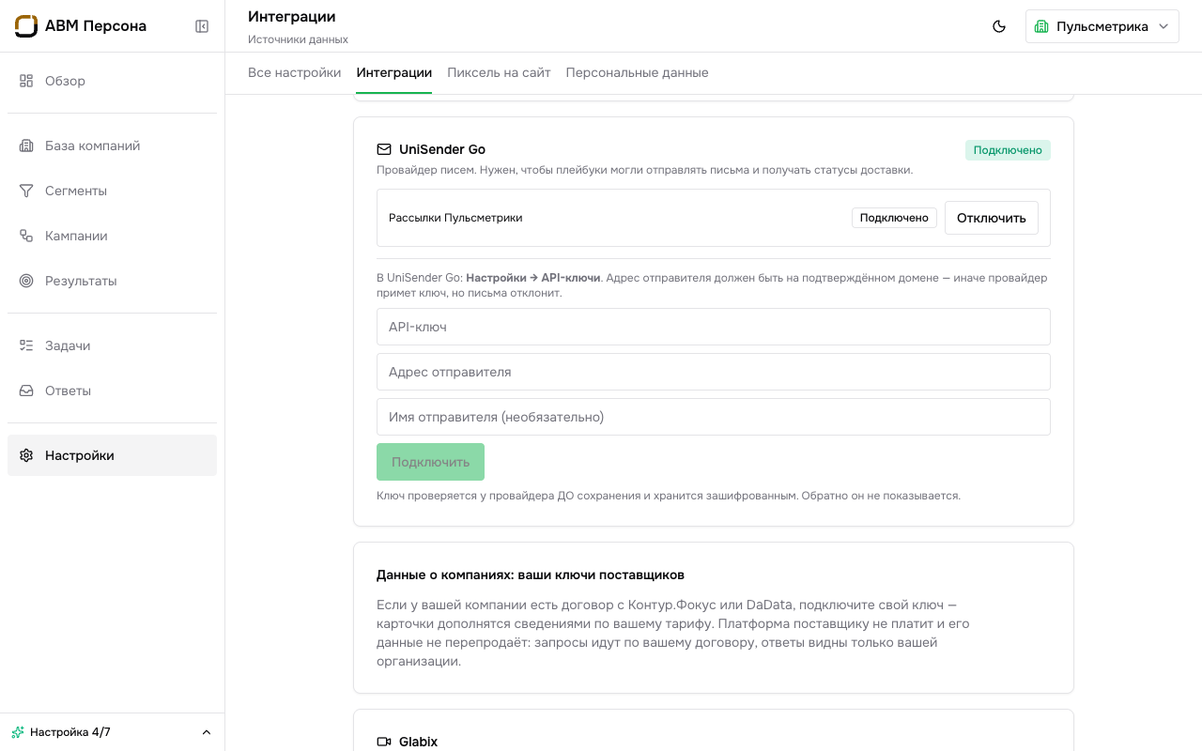Click the Glabix video camera icon
This screenshot has height=751, width=1202.
[x=384, y=742]
